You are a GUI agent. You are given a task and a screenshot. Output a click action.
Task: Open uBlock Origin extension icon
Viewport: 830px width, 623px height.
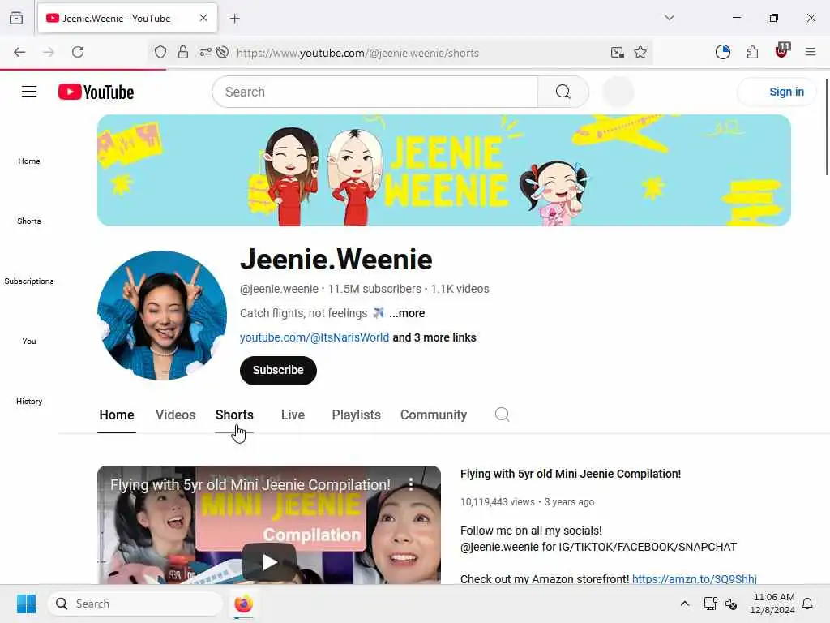[782, 51]
